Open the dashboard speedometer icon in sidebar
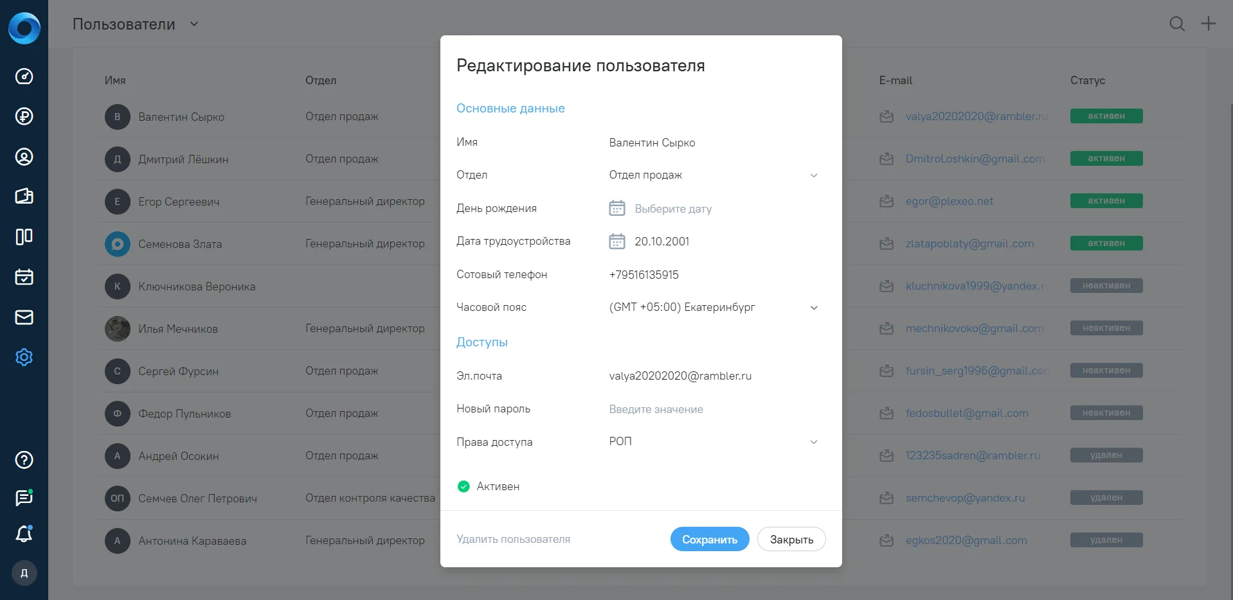 (24, 76)
